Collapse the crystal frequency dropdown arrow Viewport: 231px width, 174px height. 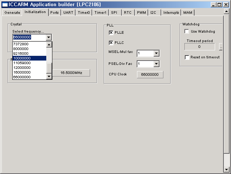[x=48, y=37]
